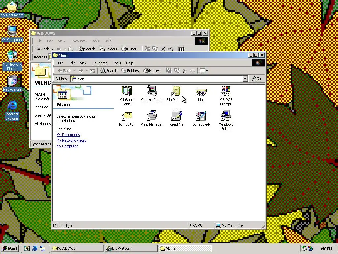Viewport: 338px width, 254px height.
Task: Click the Main taskbar button
Action: pos(185,248)
